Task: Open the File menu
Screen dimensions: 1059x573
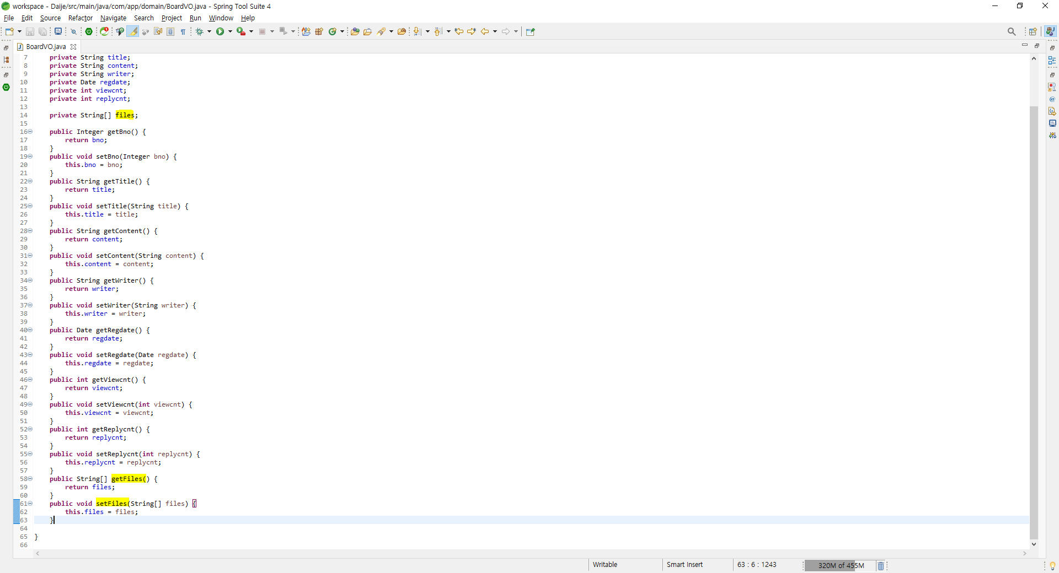Action: pos(9,18)
